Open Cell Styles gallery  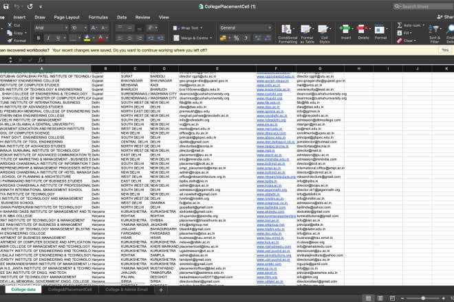(324, 34)
